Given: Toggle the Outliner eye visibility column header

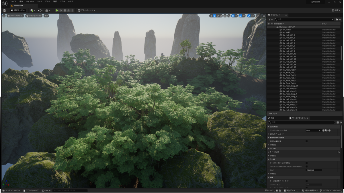Looking at the screenshot, I should 269,24.
